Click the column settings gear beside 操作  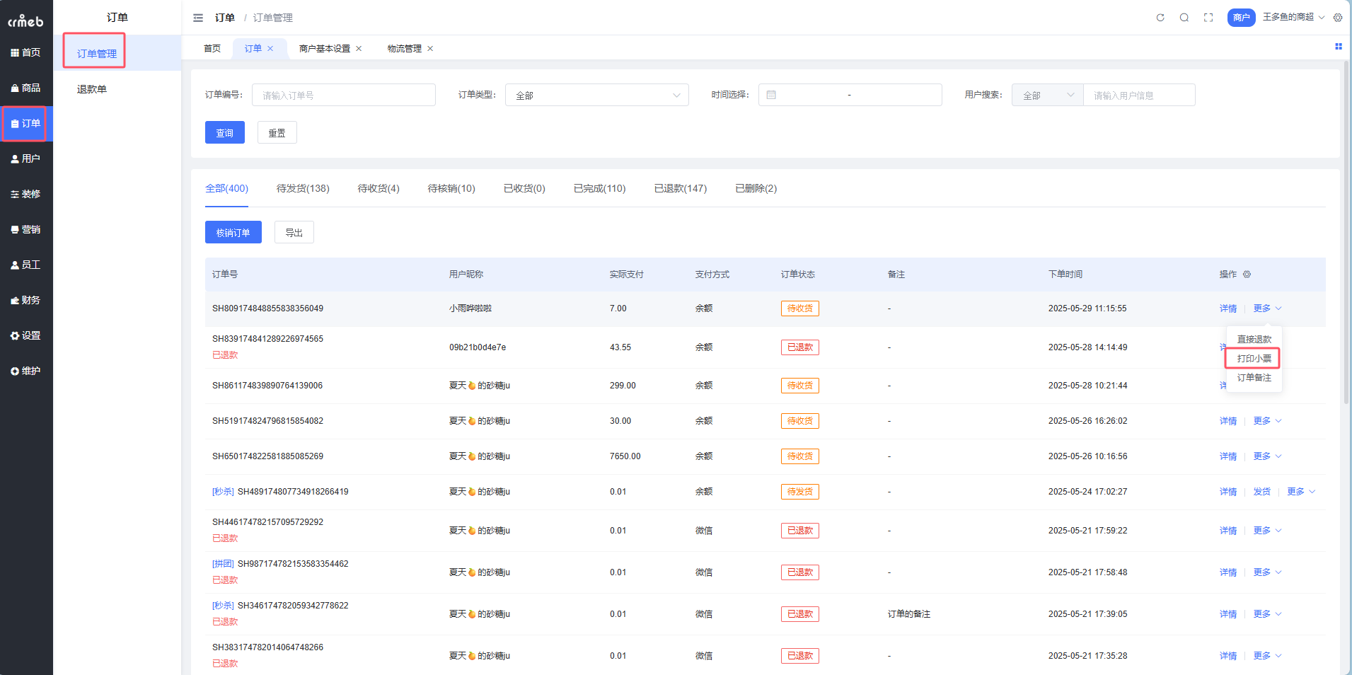coord(1247,275)
